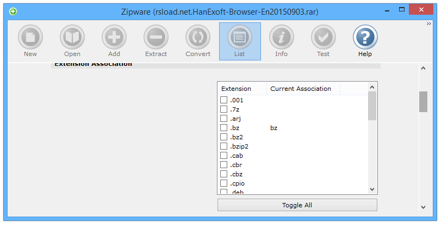Screen dimensions: 448x234
Task: Click the Current Association column header
Action: [x=303, y=89]
